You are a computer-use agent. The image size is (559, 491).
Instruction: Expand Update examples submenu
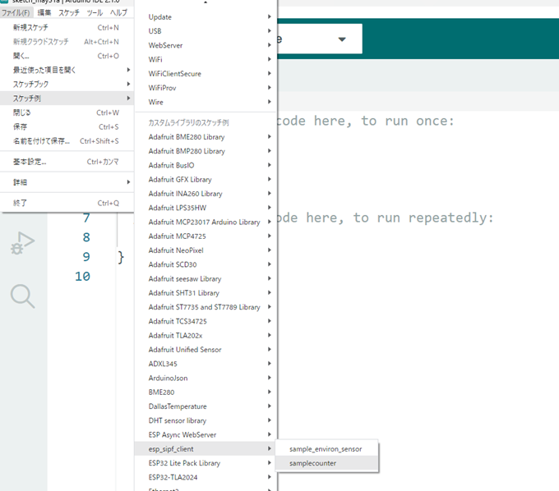tap(206, 16)
